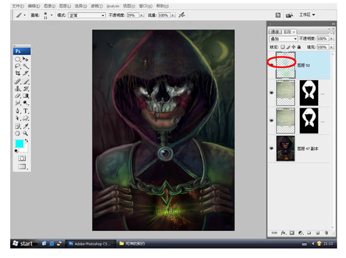Open the layer blend mode 叠加 dropdown
This screenshot has width=346, height=258.
pos(283,39)
